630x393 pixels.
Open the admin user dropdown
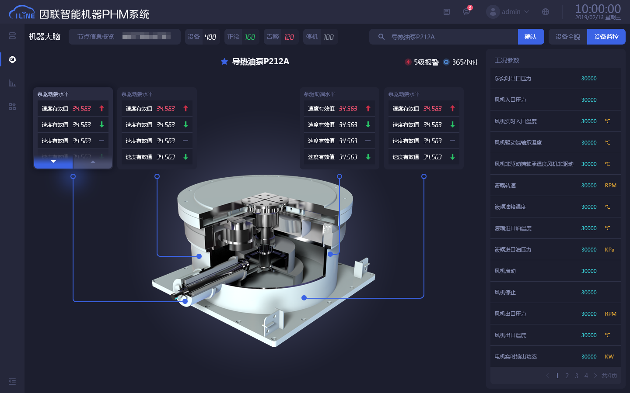(x=508, y=12)
